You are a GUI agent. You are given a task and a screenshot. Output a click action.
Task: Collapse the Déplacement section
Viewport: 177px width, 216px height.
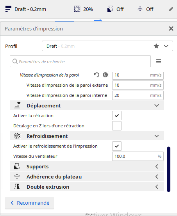point(87,106)
